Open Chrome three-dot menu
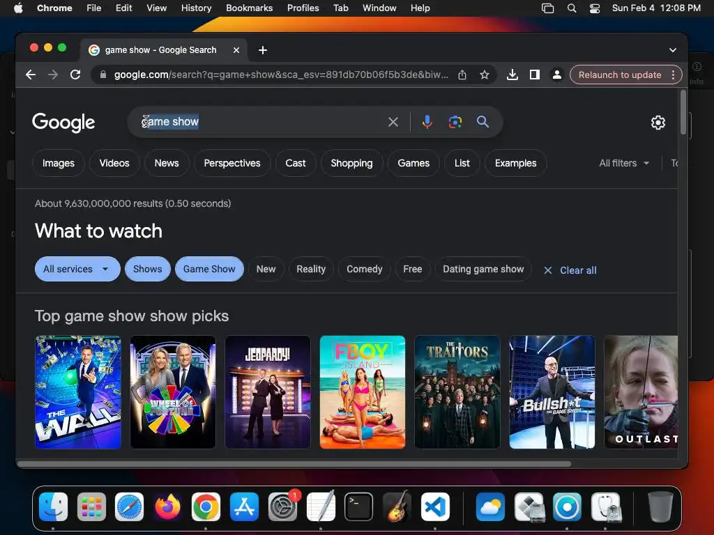 point(673,75)
